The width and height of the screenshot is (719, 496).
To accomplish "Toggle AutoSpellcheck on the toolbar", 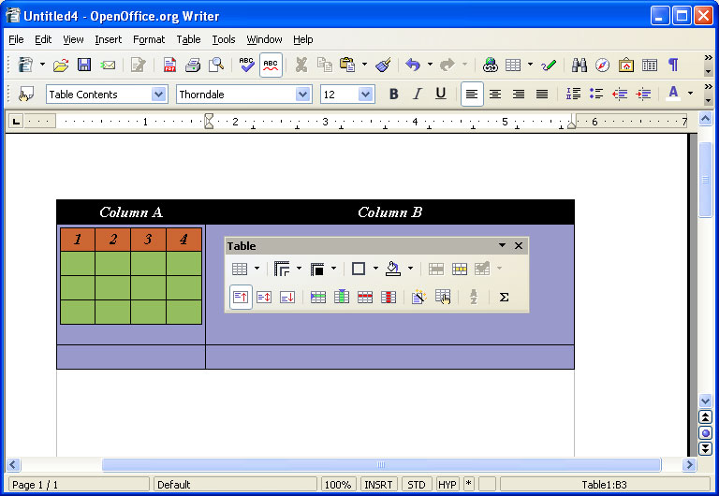I will tap(271, 65).
